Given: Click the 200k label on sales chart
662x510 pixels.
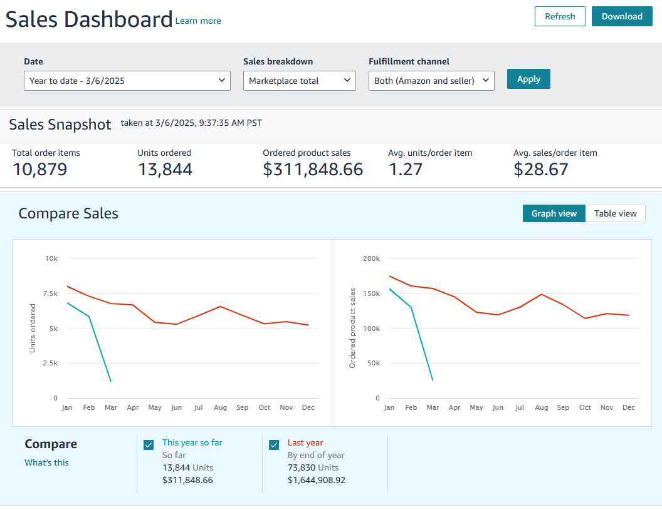Looking at the screenshot, I should pyautogui.click(x=371, y=259).
